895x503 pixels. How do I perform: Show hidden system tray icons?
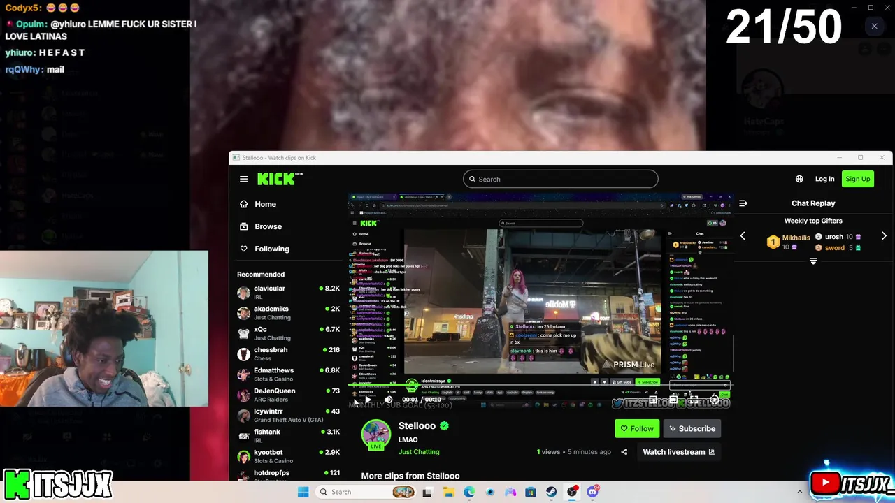point(800,492)
